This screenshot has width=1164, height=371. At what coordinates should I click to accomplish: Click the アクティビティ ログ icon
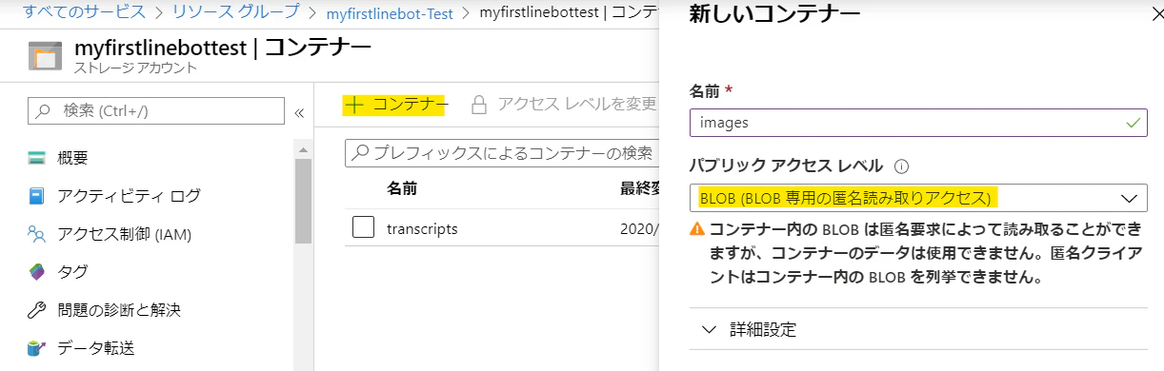point(37,196)
